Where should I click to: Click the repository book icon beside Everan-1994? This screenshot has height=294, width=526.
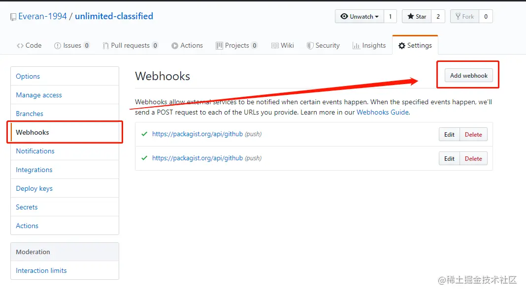[x=13, y=17]
